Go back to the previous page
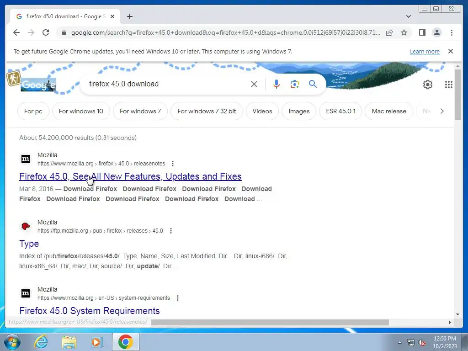 16,32
